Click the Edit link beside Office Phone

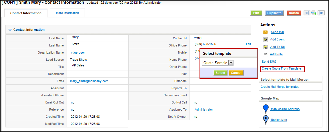tap(248, 44)
